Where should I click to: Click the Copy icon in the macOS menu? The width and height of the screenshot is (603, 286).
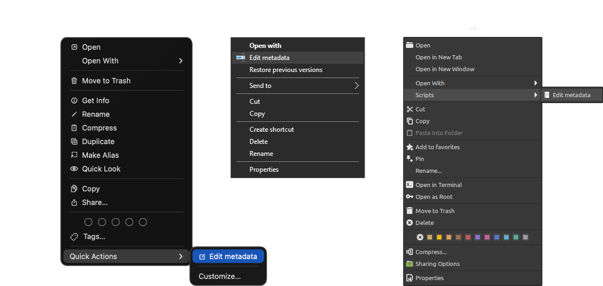pyautogui.click(x=74, y=188)
